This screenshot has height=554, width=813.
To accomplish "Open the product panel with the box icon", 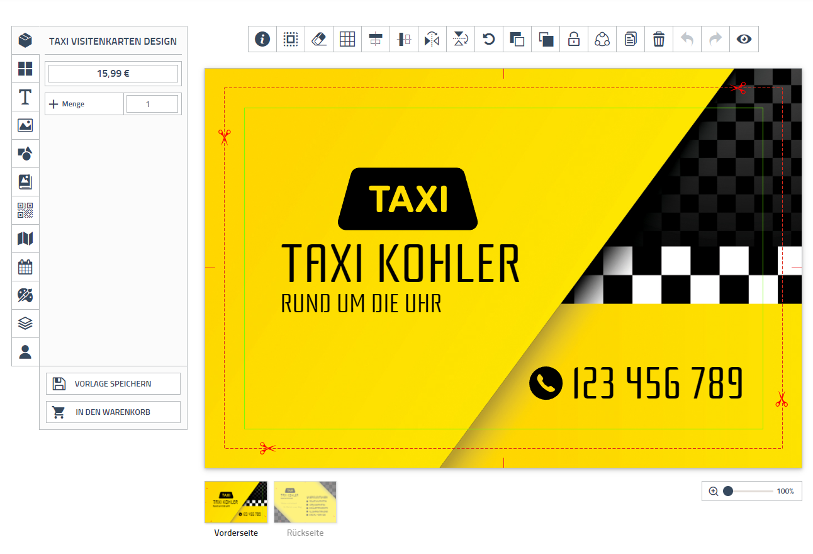I will [x=25, y=40].
